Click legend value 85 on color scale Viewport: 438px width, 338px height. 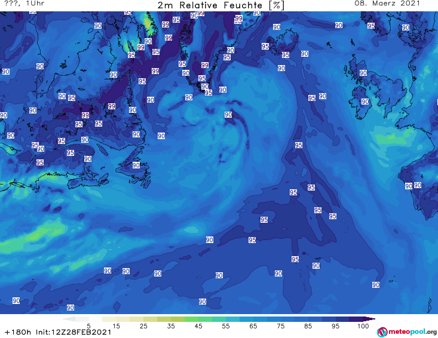[308, 326]
